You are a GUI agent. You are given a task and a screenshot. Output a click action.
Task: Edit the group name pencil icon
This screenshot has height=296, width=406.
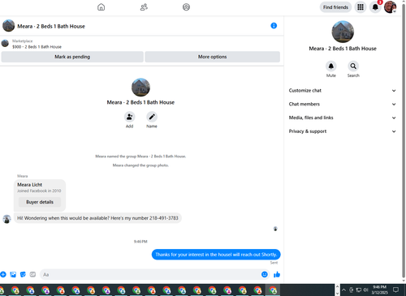tap(152, 117)
